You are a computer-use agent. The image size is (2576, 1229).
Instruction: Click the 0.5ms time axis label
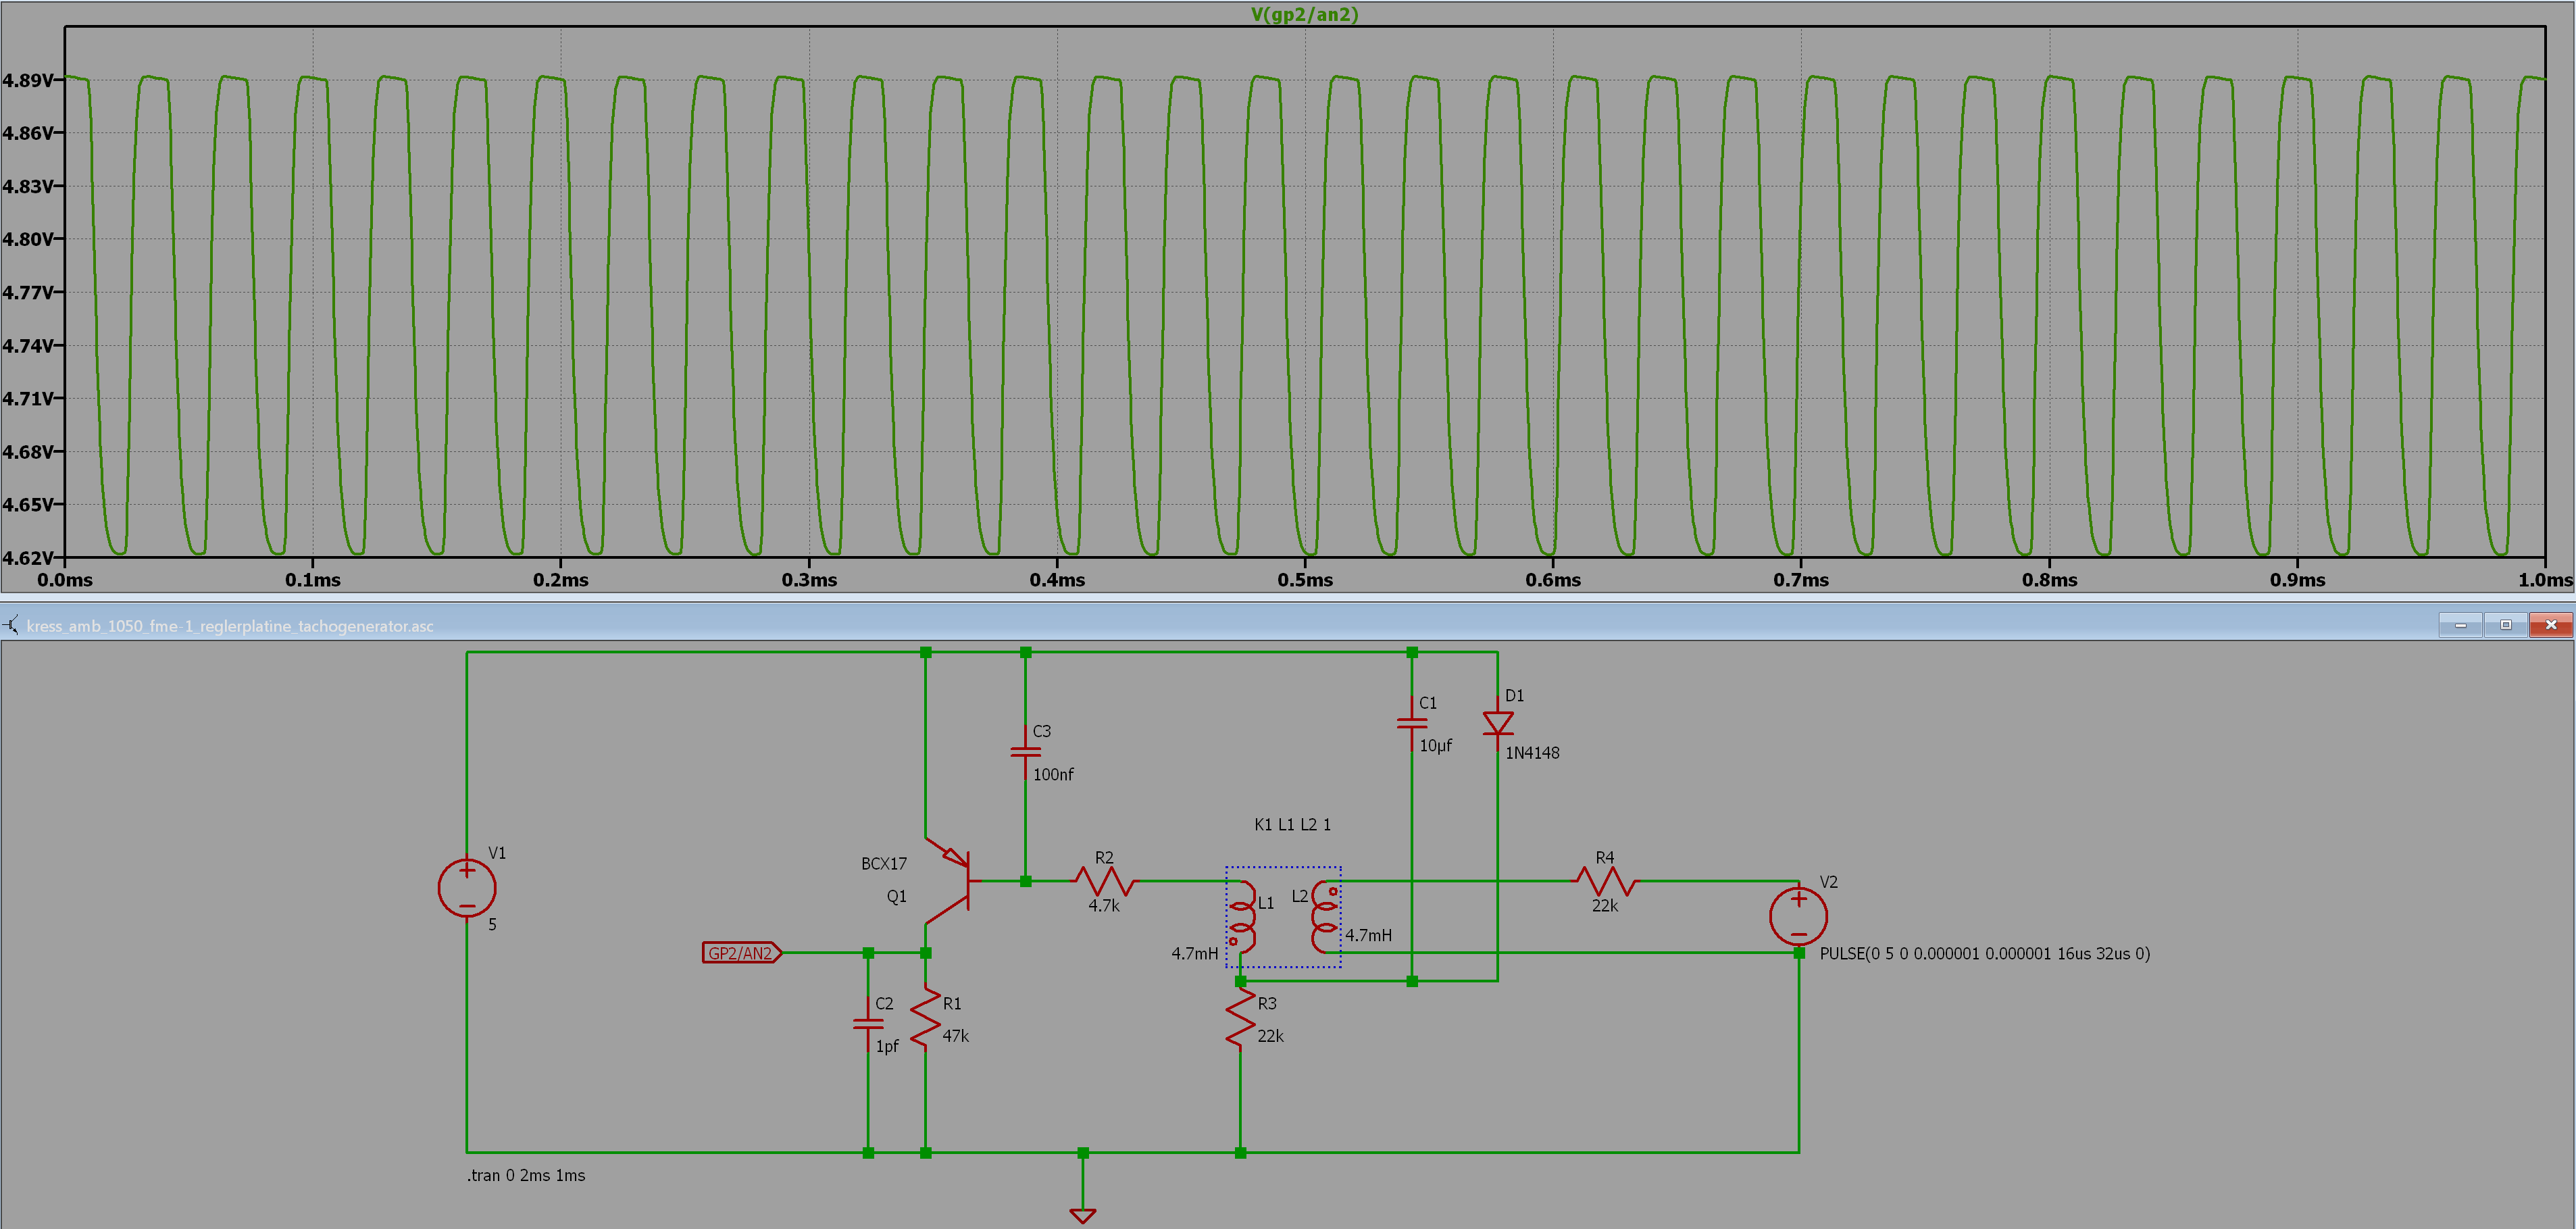pyautogui.click(x=1305, y=580)
